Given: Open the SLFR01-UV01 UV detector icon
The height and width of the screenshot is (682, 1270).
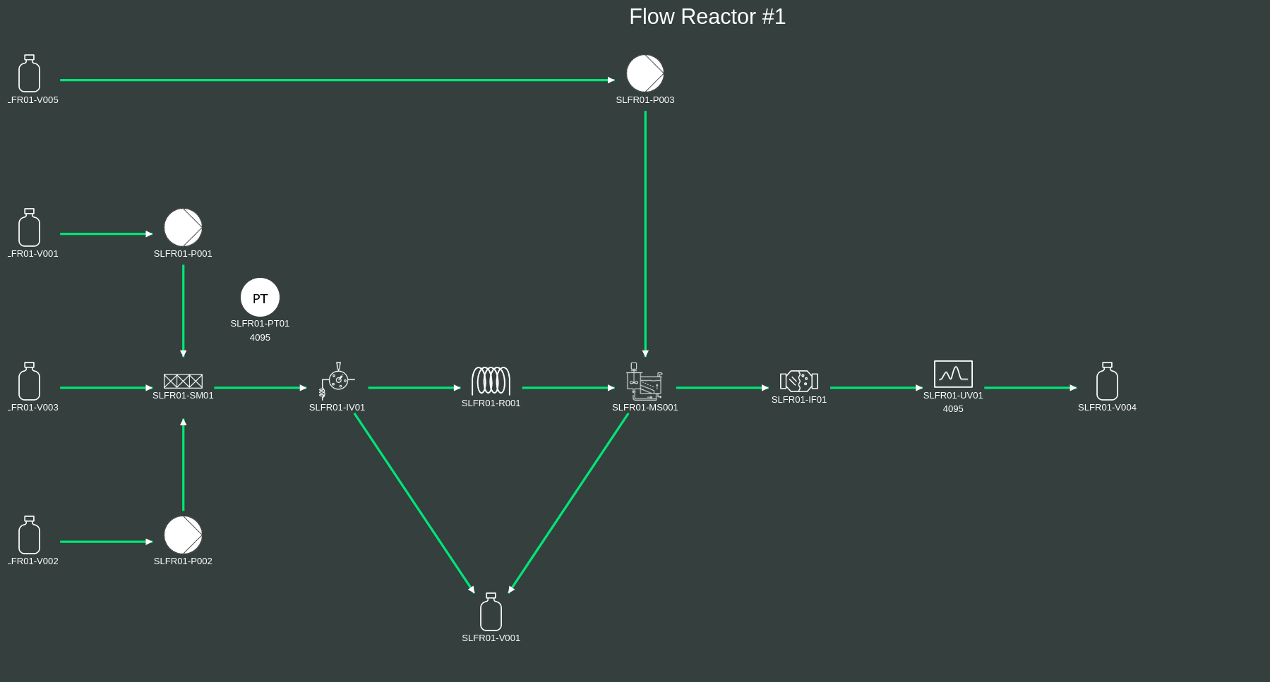Looking at the screenshot, I should click(x=953, y=374).
